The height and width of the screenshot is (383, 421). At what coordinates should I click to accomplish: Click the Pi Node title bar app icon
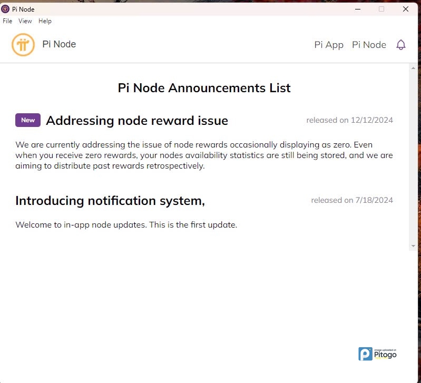point(5,9)
